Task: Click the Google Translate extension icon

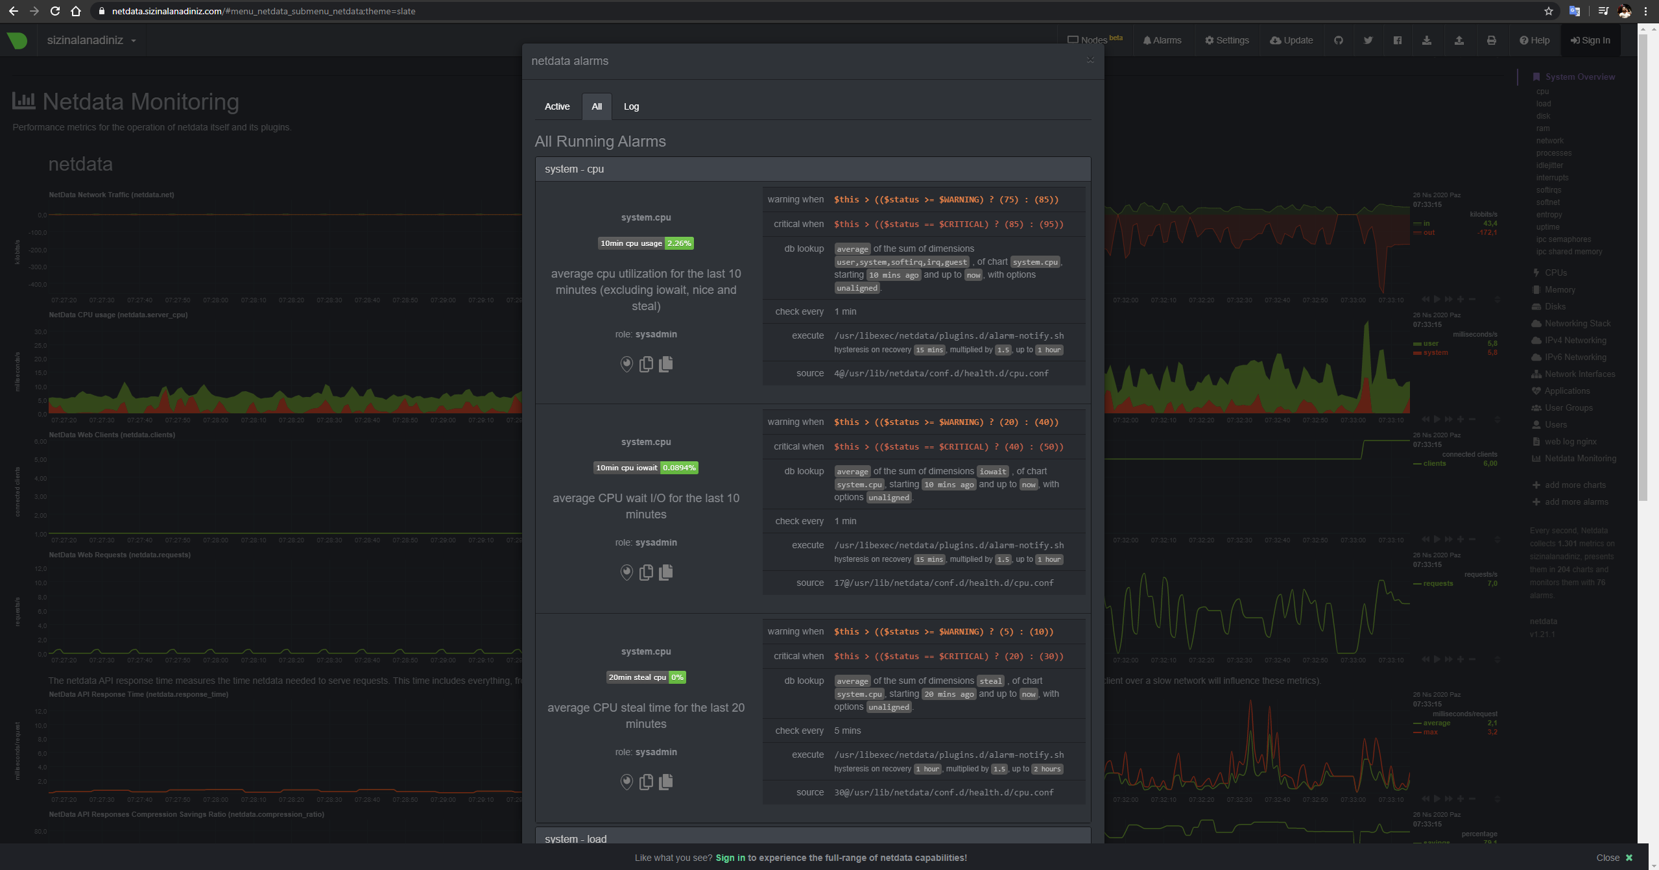Action: 1574,11
